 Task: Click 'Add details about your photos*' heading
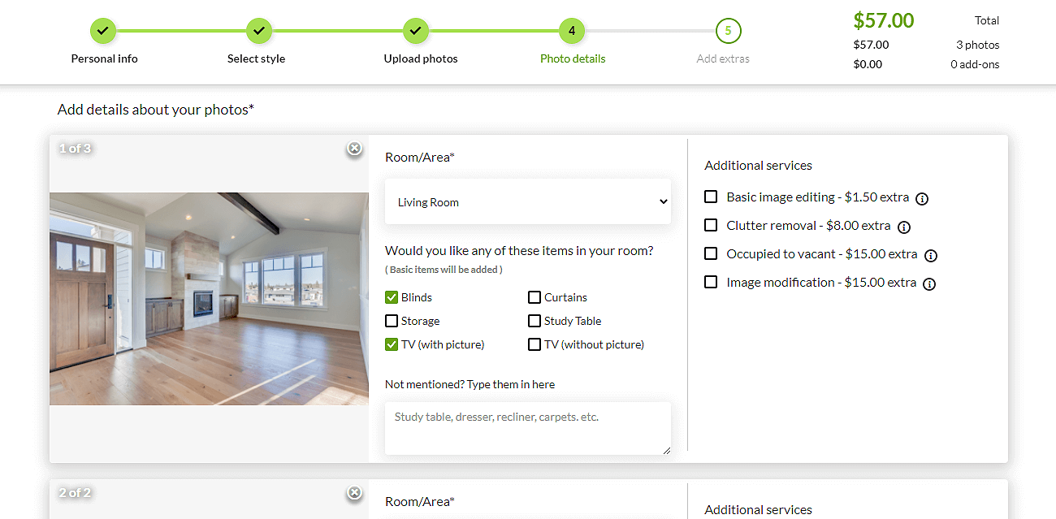156,109
